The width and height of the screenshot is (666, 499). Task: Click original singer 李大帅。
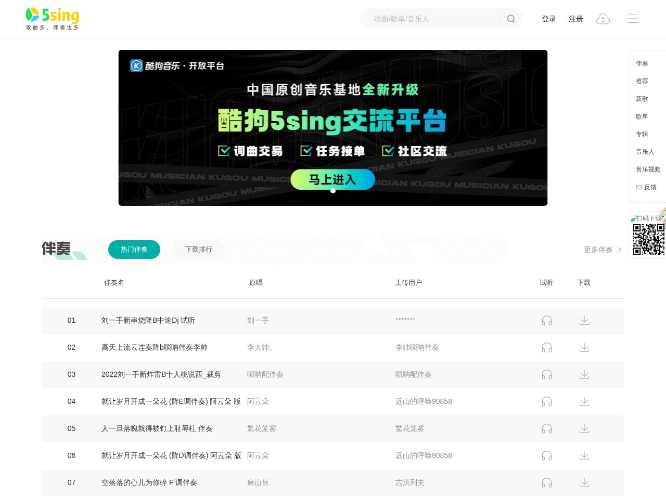pos(260,347)
